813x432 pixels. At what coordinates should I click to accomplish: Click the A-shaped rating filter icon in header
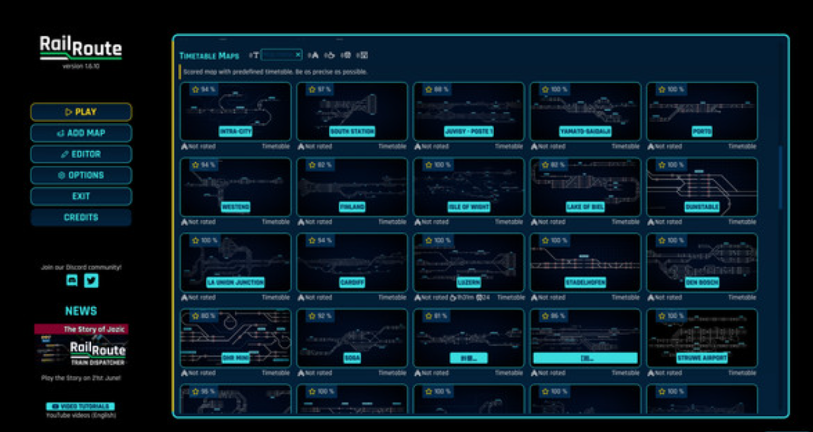pos(314,55)
